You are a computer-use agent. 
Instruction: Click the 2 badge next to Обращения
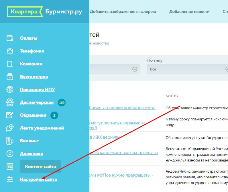tap(54, 116)
